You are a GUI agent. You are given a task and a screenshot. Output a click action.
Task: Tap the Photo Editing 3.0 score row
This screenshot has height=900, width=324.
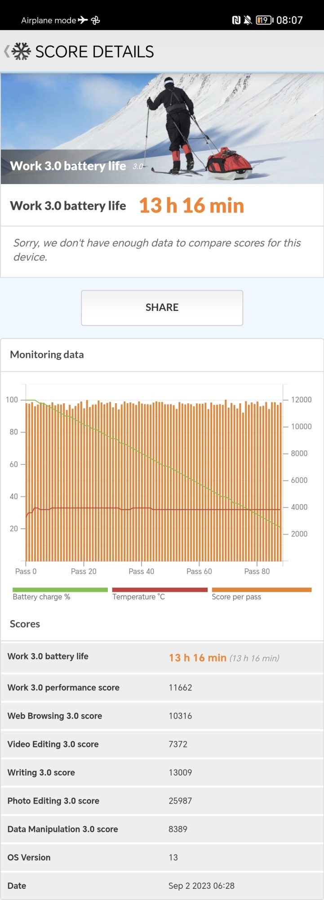pos(162,801)
